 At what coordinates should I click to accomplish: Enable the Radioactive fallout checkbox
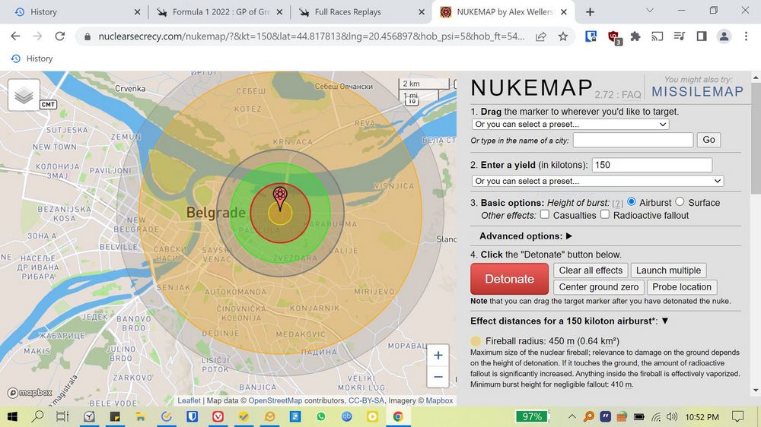[x=605, y=215]
